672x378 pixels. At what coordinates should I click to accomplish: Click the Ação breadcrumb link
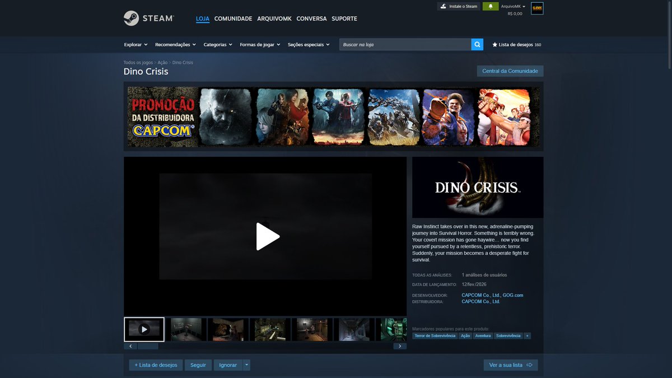coord(162,63)
